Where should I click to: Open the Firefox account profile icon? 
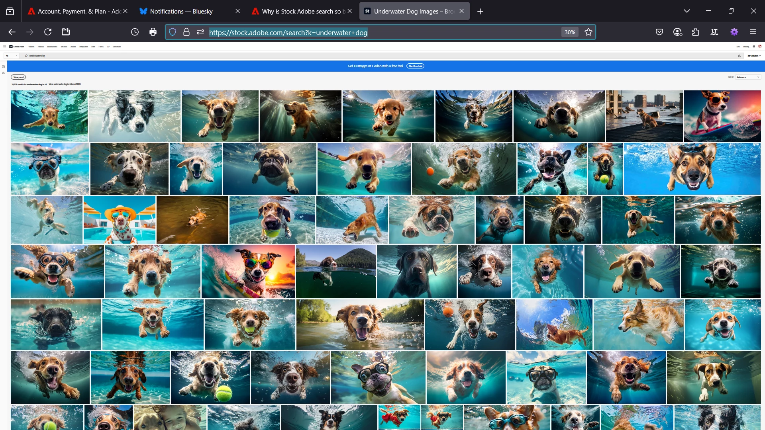click(678, 32)
